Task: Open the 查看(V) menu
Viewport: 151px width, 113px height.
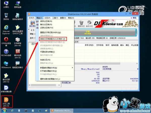Action: coord(63,18)
